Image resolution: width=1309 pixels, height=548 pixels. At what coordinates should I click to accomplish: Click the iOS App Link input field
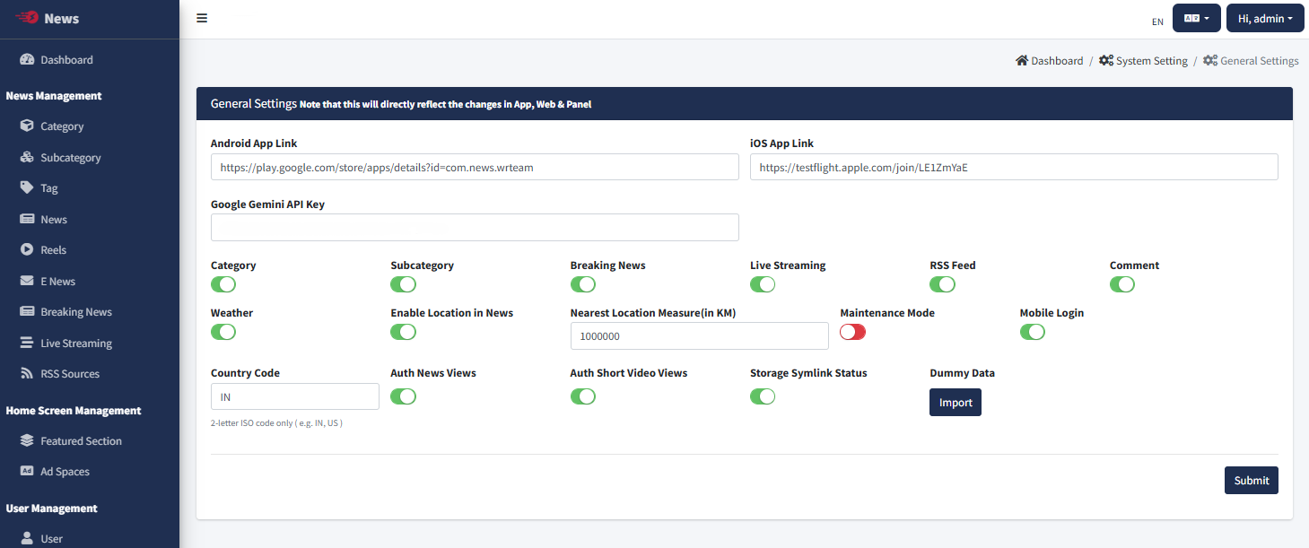(x=1014, y=167)
